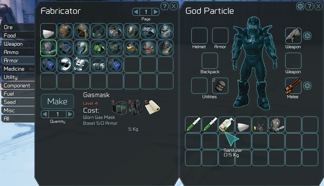Increase the crafting quantity
Viewport: 324px width, 186px height.
pyautogui.click(x=70, y=114)
